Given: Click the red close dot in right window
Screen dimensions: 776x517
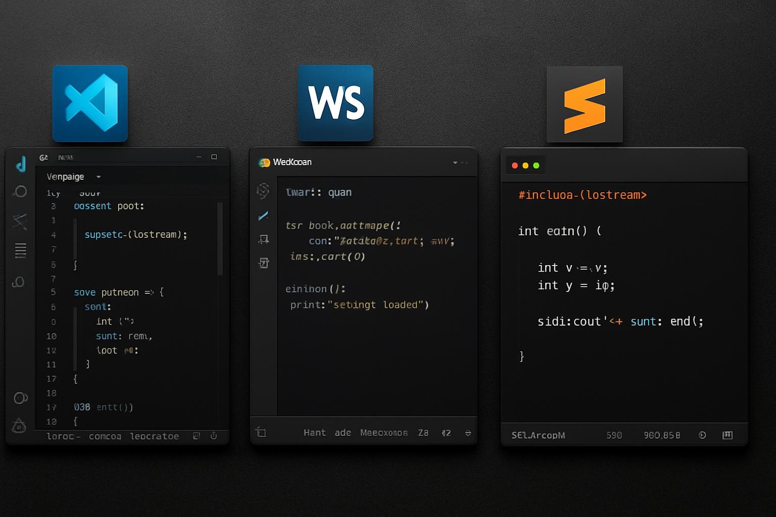Looking at the screenshot, I should click(515, 166).
